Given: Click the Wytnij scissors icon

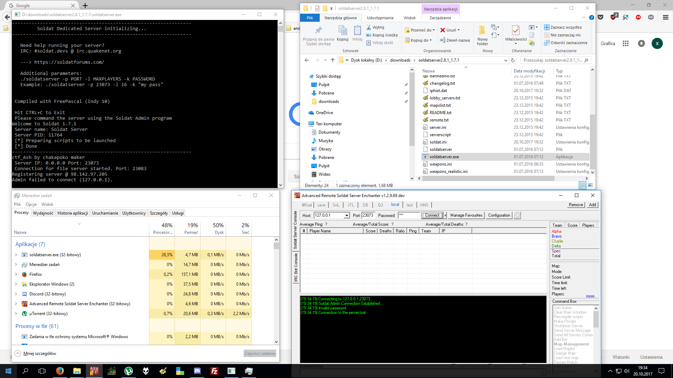Looking at the screenshot, I should click(x=369, y=27).
